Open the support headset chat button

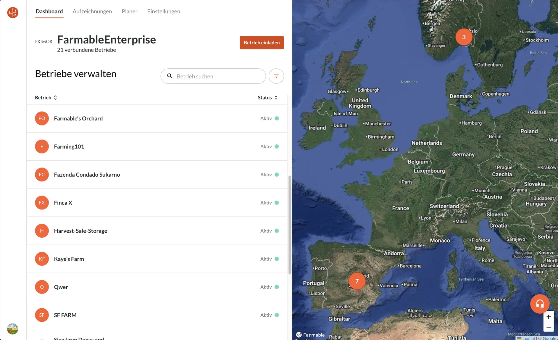[x=540, y=304]
